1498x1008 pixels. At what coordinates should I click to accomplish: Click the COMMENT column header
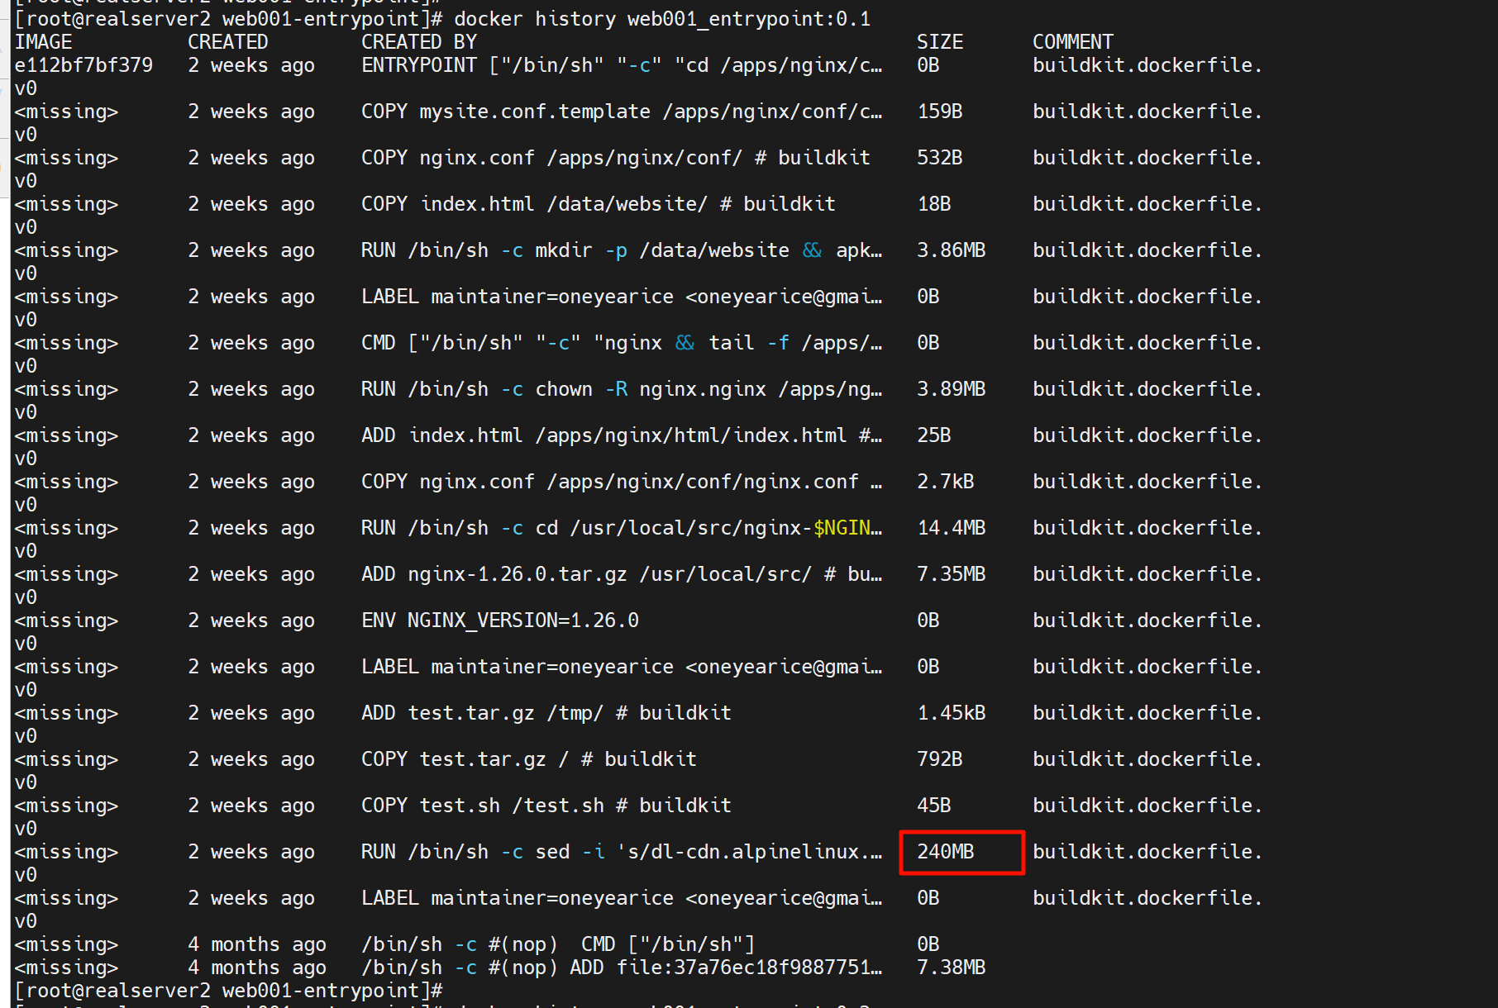[x=1072, y=42]
